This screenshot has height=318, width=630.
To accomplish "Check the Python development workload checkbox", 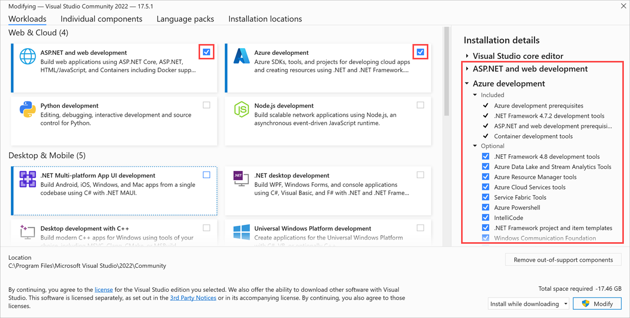I will [x=206, y=105].
